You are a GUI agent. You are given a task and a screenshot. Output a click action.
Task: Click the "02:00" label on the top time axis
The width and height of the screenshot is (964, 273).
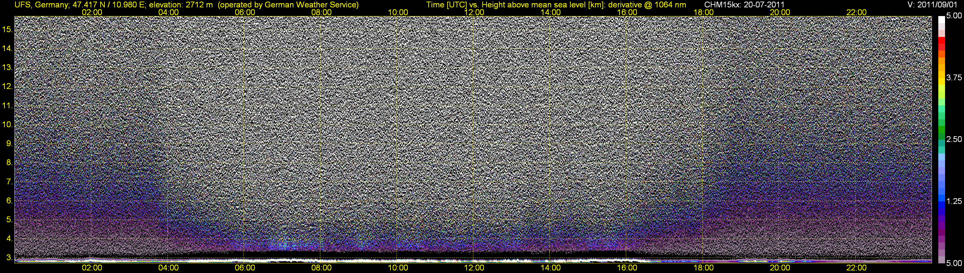pyautogui.click(x=92, y=12)
